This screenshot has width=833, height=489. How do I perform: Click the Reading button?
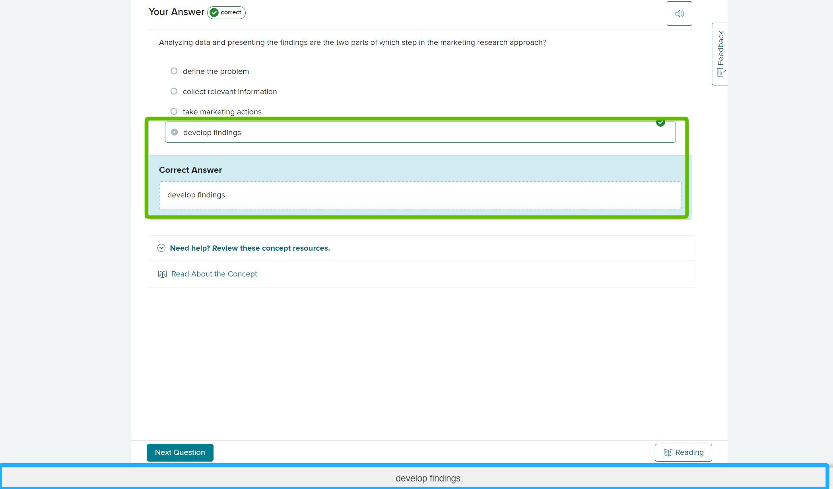click(x=683, y=452)
